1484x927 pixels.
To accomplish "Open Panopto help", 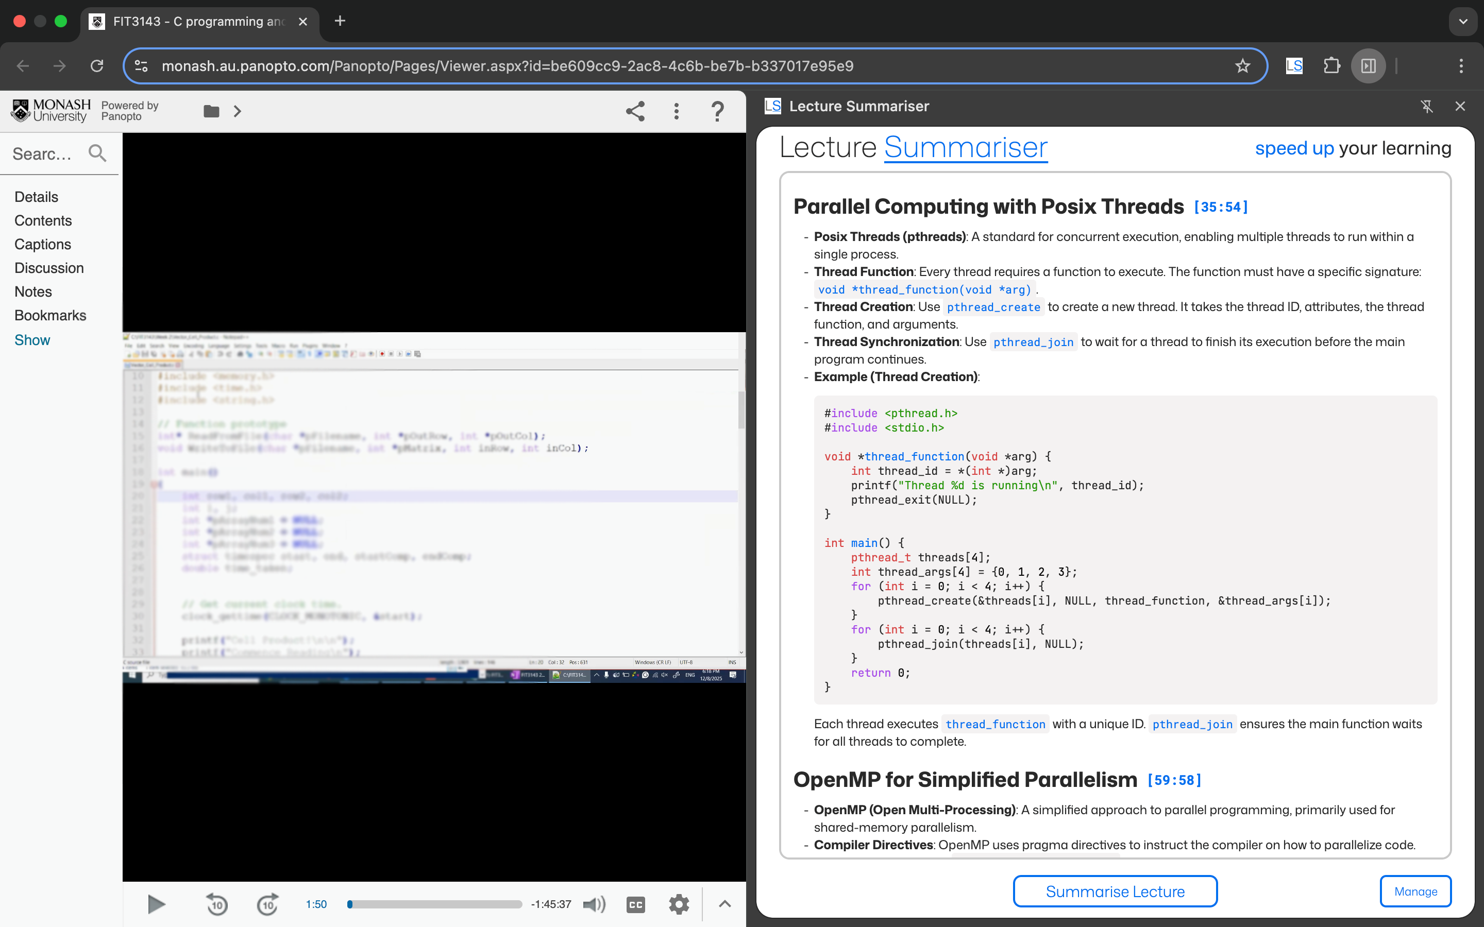I will [717, 111].
